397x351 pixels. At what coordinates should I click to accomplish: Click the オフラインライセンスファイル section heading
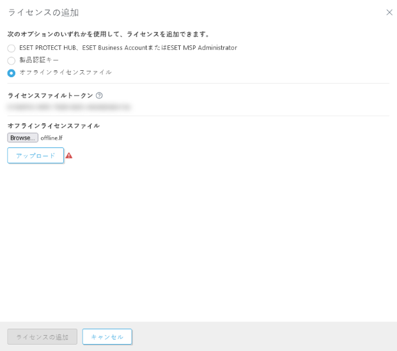tap(54, 126)
